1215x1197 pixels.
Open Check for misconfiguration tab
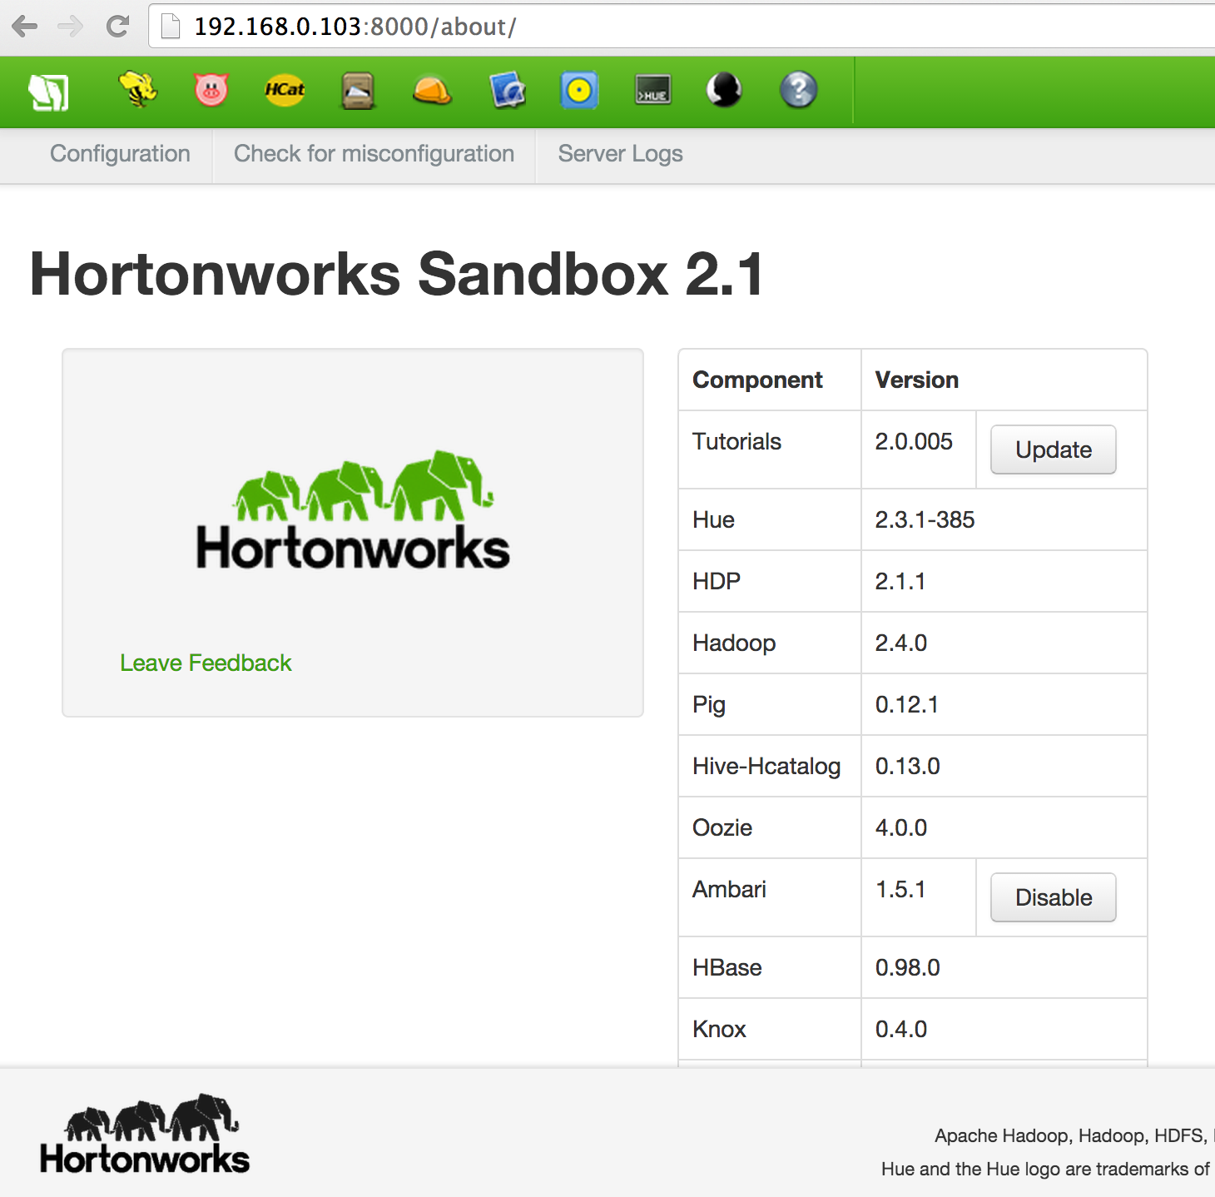tap(374, 154)
